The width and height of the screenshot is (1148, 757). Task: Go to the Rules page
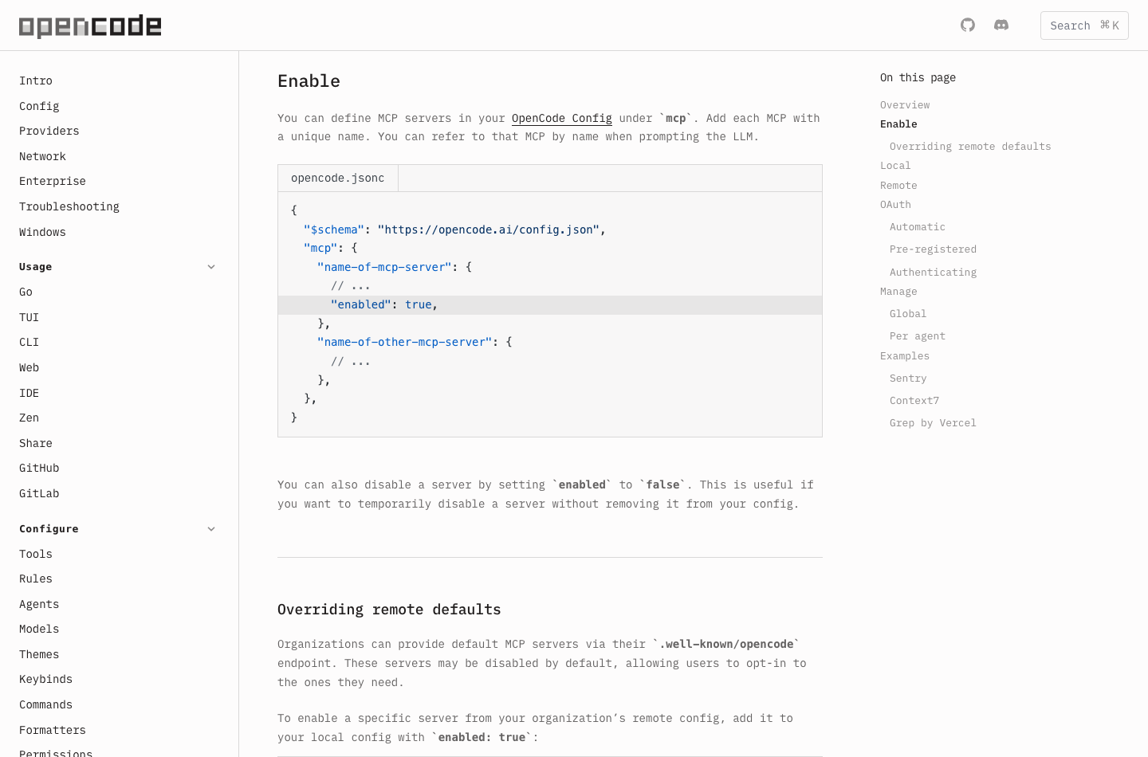point(36,579)
